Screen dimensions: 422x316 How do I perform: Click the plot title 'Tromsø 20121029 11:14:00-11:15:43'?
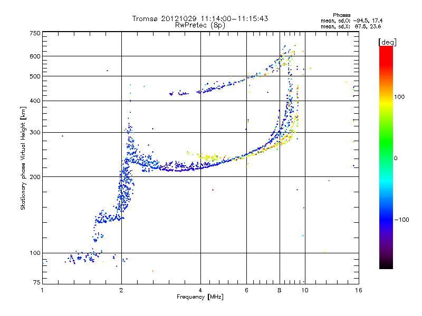coord(200,18)
